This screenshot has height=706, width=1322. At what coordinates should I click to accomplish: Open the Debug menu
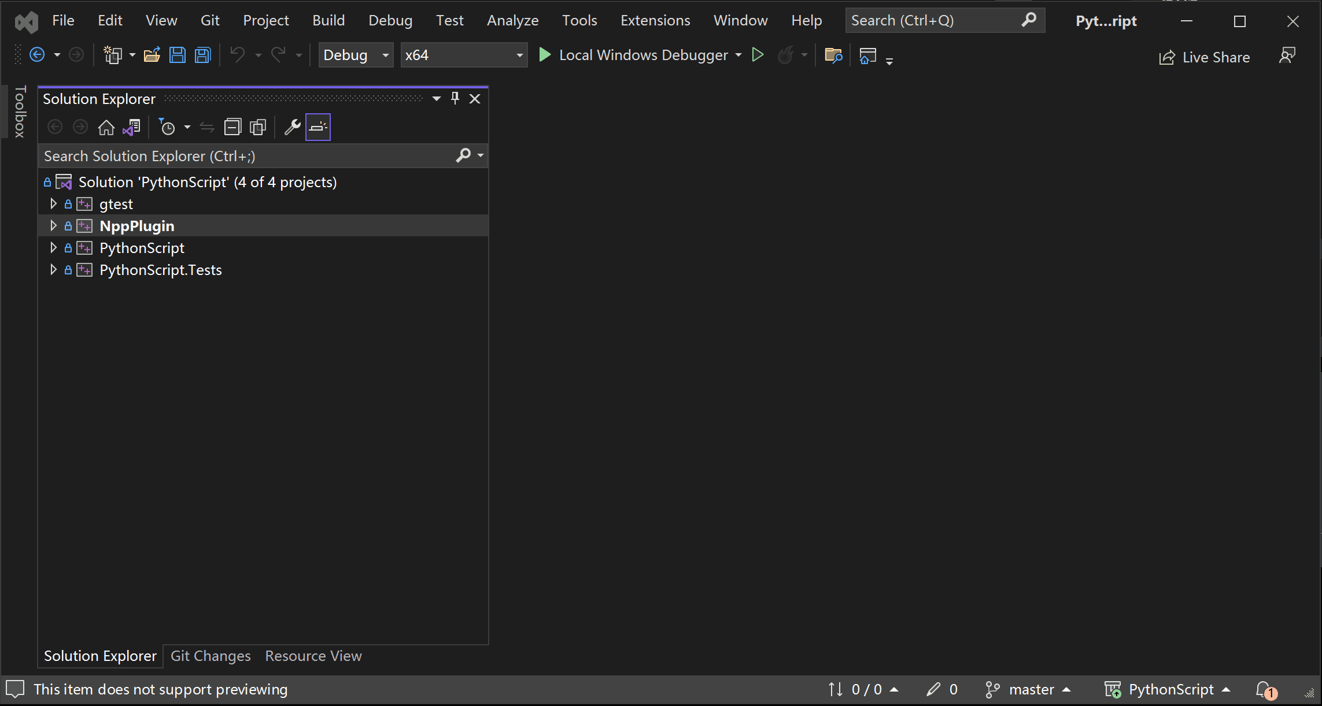pyautogui.click(x=390, y=20)
